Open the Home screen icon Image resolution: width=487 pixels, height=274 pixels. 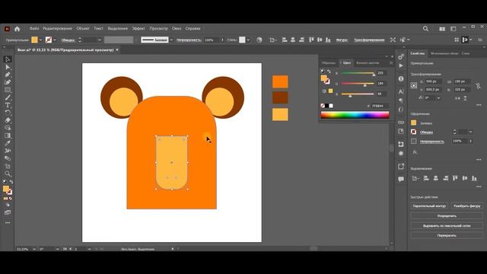point(18,29)
